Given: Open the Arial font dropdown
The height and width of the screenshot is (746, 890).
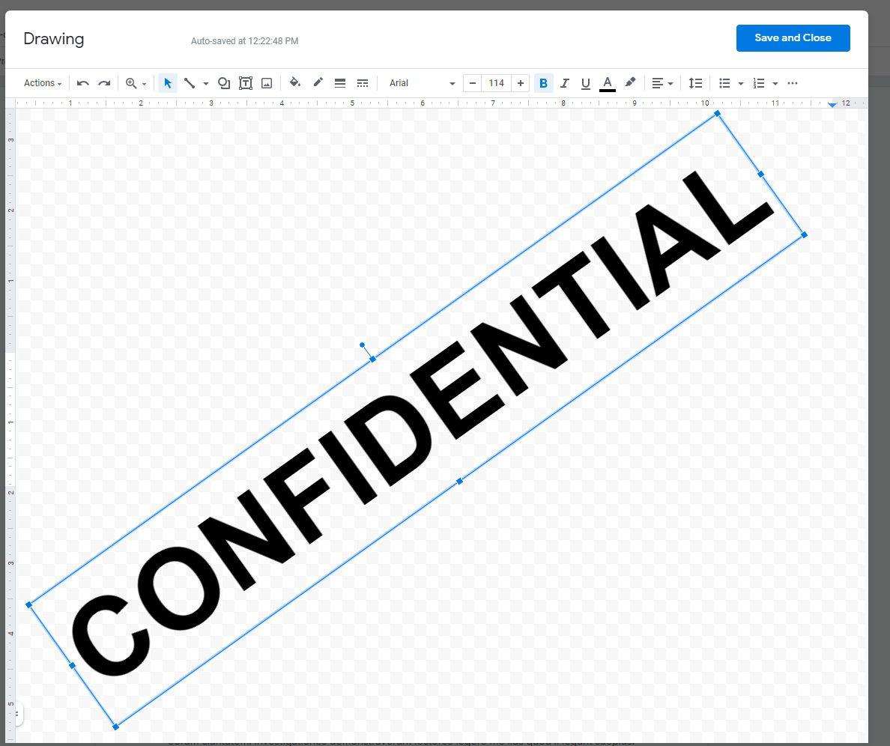Looking at the screenshot, I should [x=420, y=83].
